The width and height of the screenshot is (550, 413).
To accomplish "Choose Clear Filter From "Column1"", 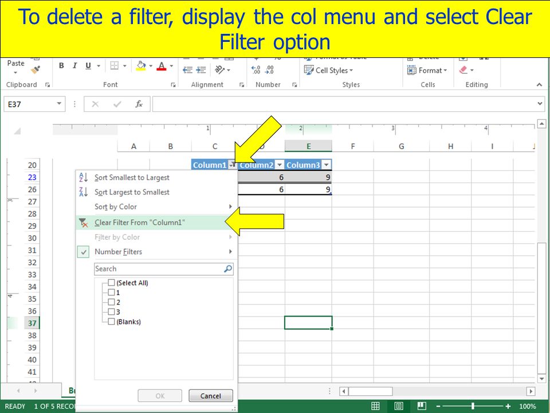I will [x=156, y=223].
